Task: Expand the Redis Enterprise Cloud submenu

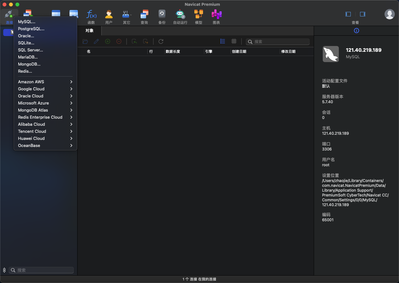Action: (45, 117)
